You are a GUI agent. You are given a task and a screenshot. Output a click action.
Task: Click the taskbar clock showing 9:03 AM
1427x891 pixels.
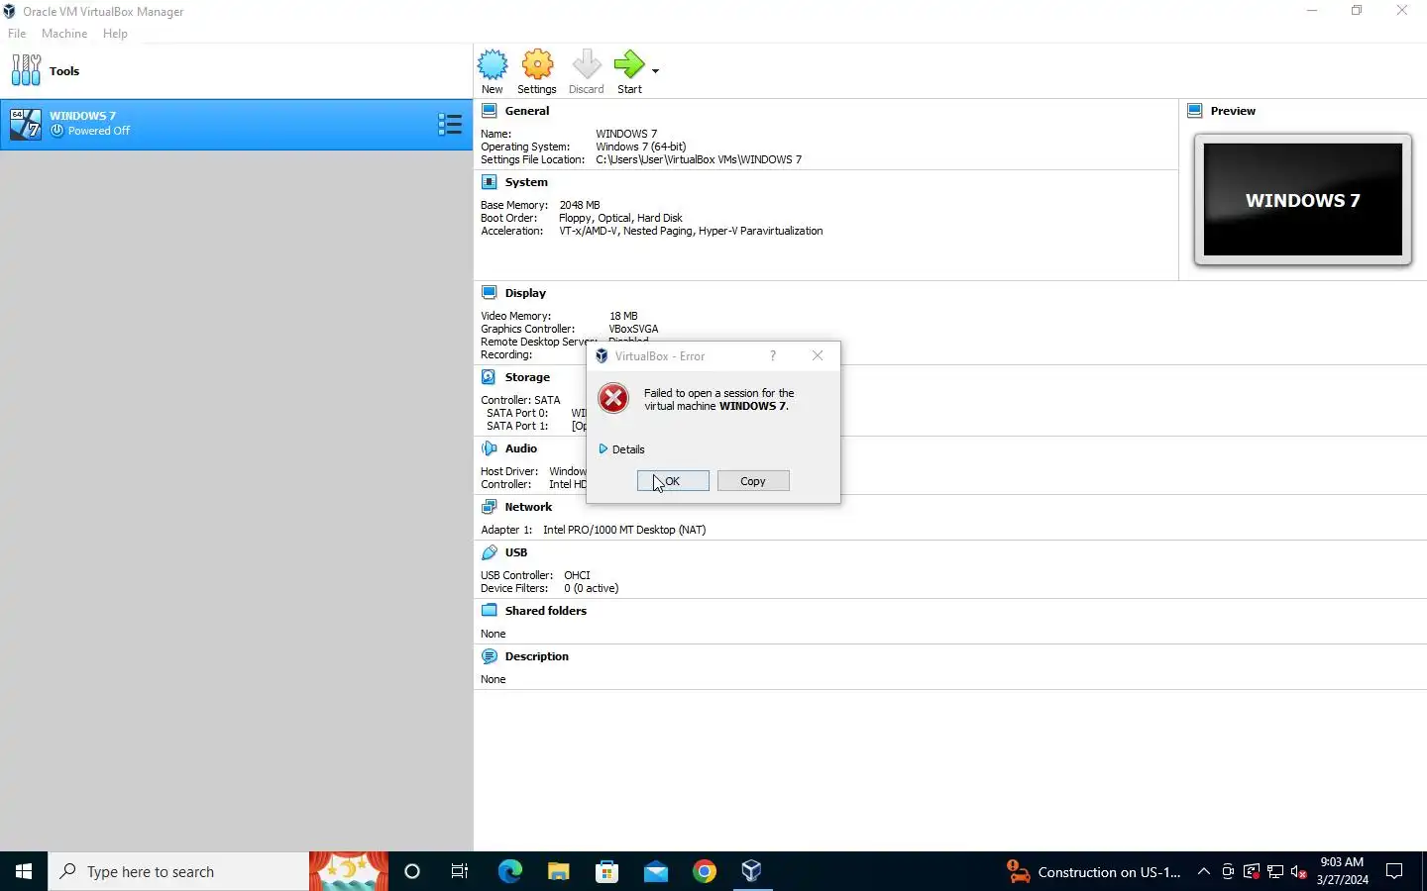(1342, 871)
